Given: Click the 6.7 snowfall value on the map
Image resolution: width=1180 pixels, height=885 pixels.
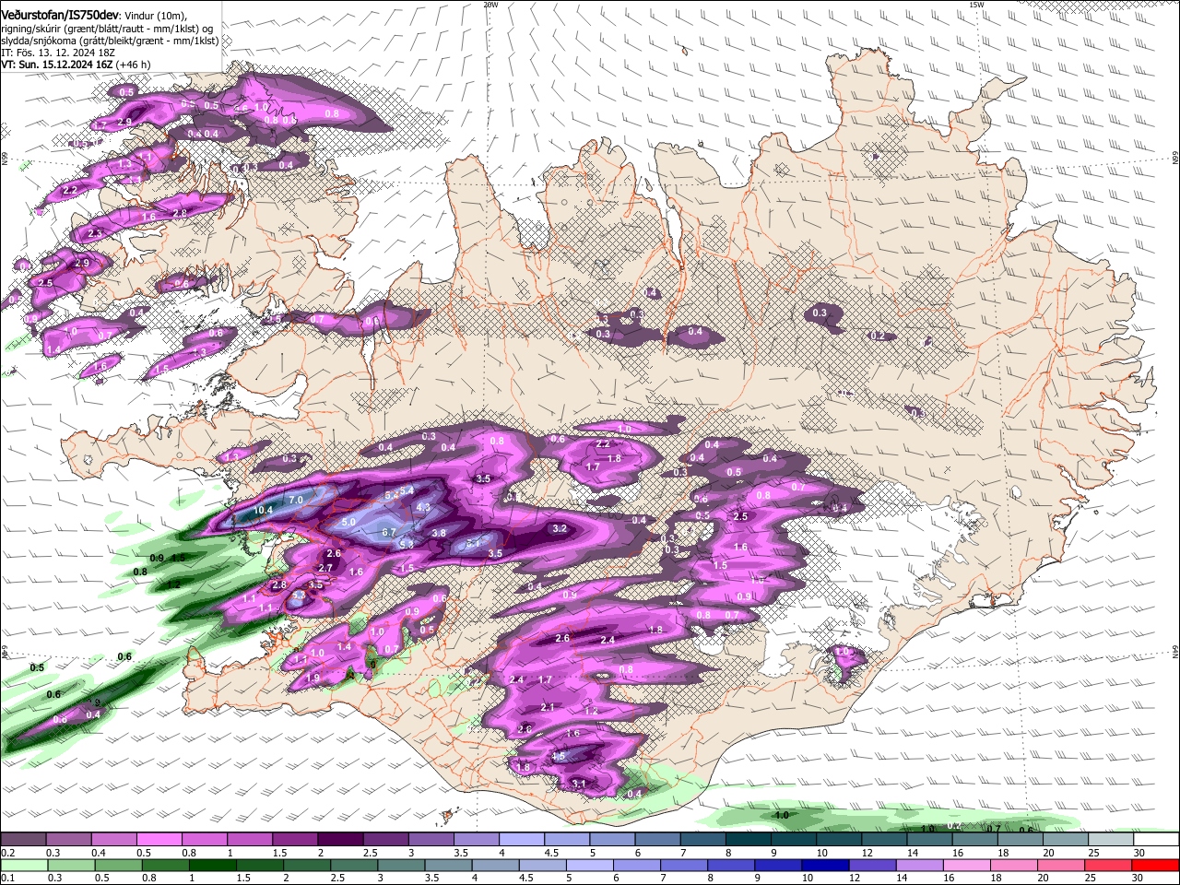Looking at the screenshot, I should click(389, 532).
